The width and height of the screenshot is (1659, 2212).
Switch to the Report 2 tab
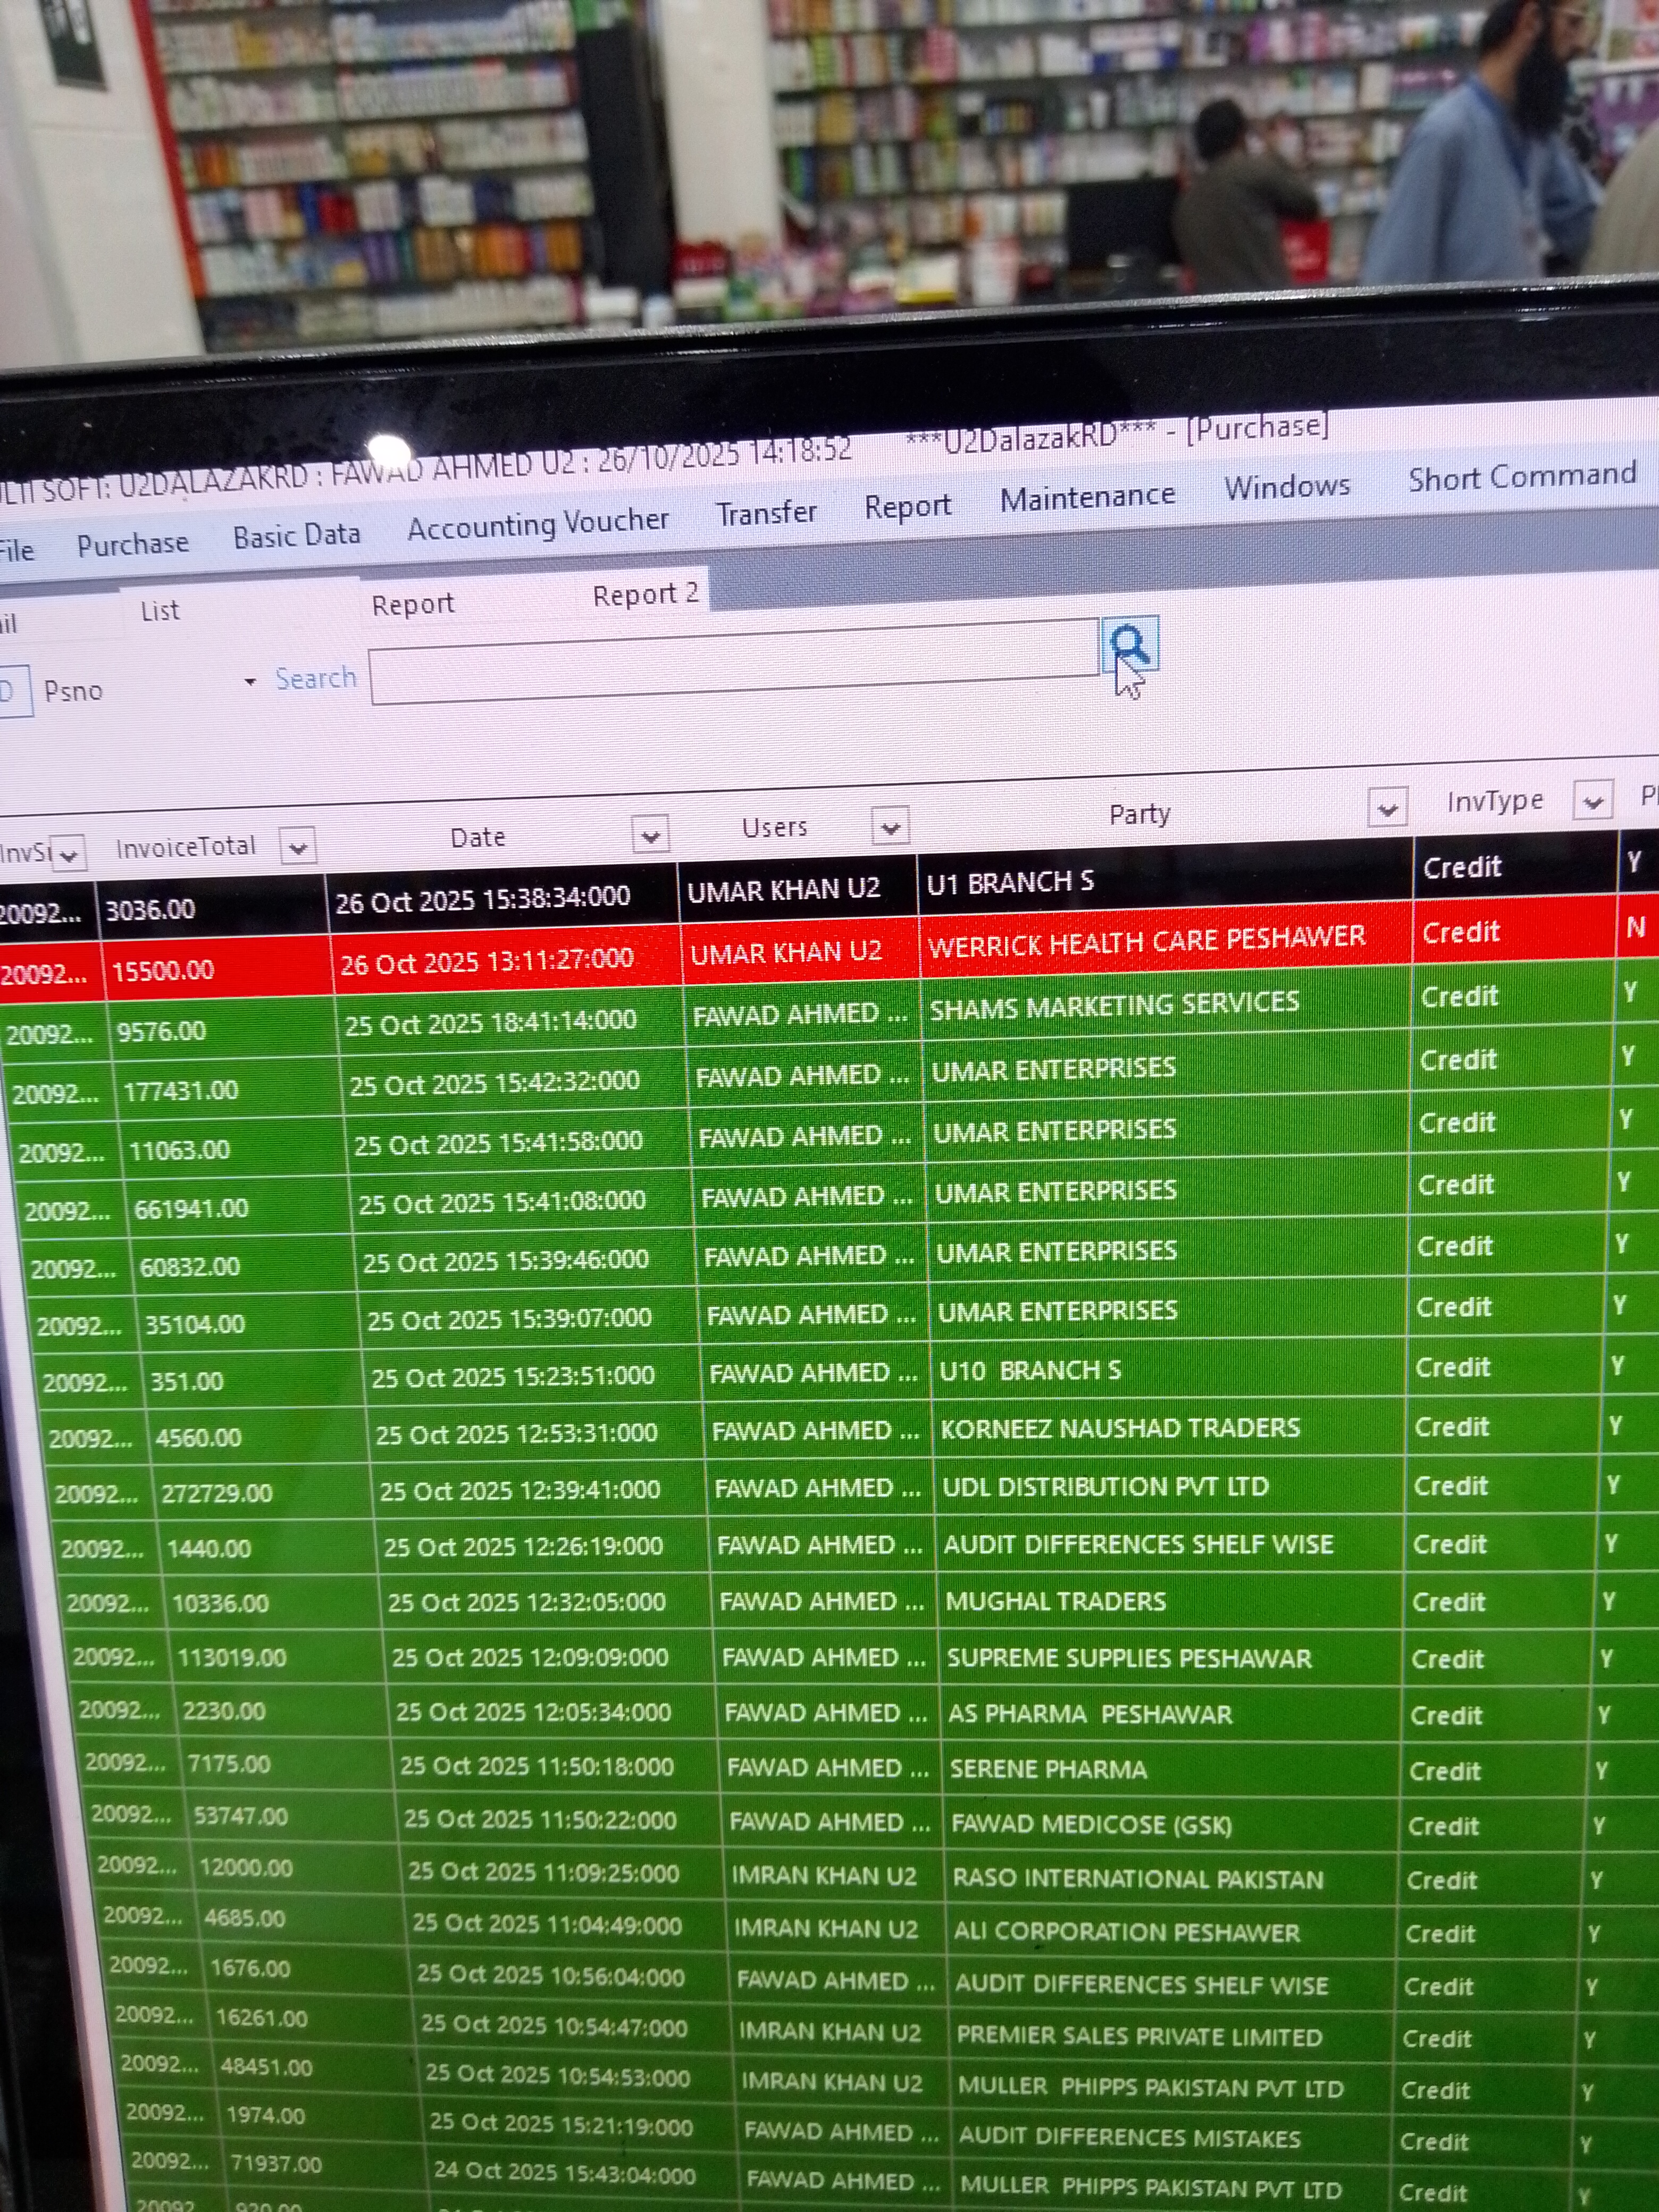pos(645,595)
